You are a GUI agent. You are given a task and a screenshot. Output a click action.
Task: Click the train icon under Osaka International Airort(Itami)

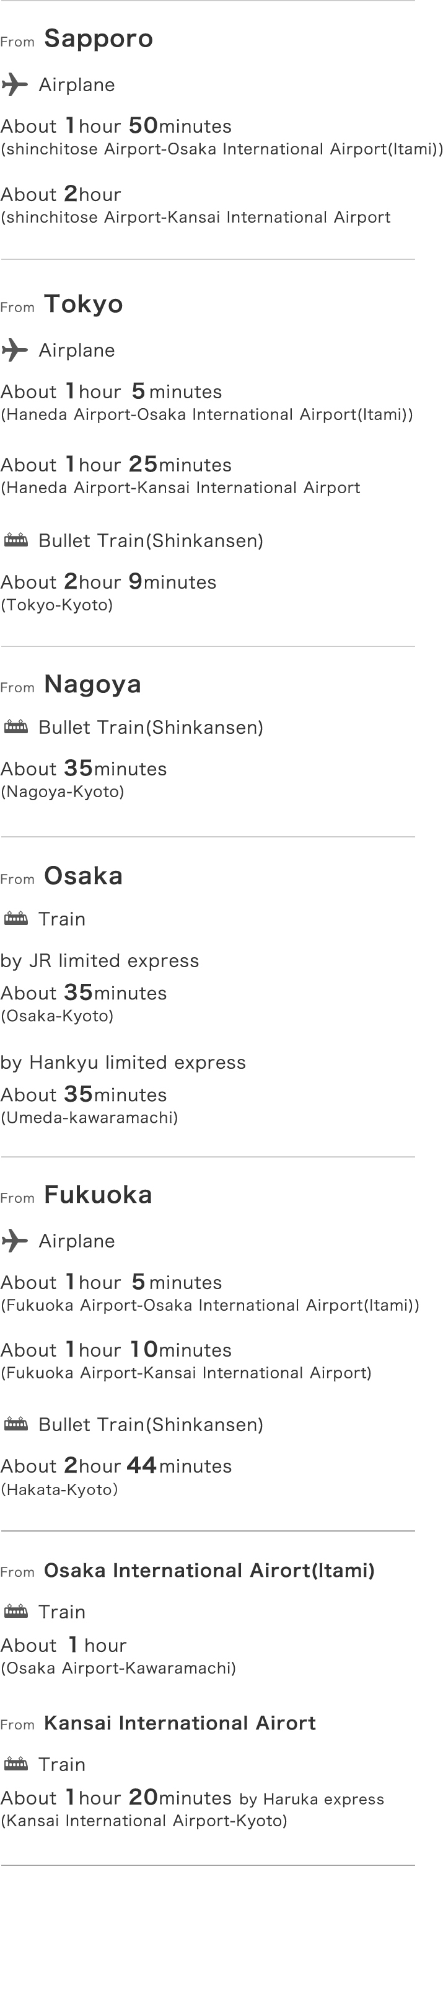pyautogui.click(x=16, y=1612)
